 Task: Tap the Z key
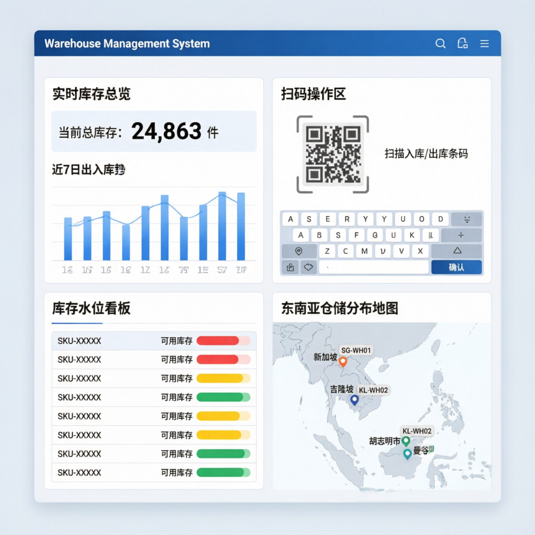327,251
